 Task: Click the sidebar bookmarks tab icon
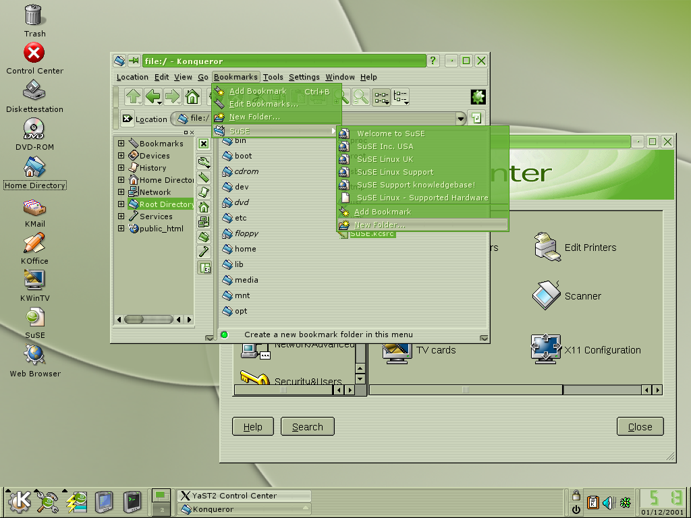(204, 177)
